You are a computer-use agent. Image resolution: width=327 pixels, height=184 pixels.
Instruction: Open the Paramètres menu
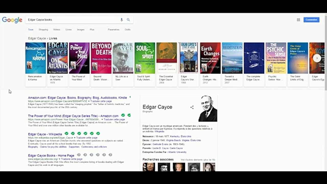click(x=113, y=30)
